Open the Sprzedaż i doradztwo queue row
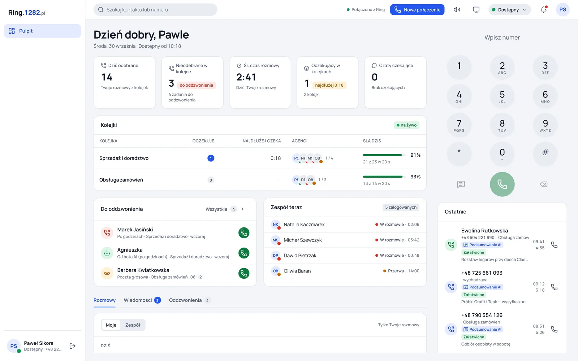The width and height of the screenshot is (578, 361). 260,158
